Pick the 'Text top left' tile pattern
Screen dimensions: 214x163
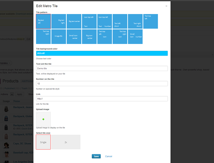[x=151, y=21]
